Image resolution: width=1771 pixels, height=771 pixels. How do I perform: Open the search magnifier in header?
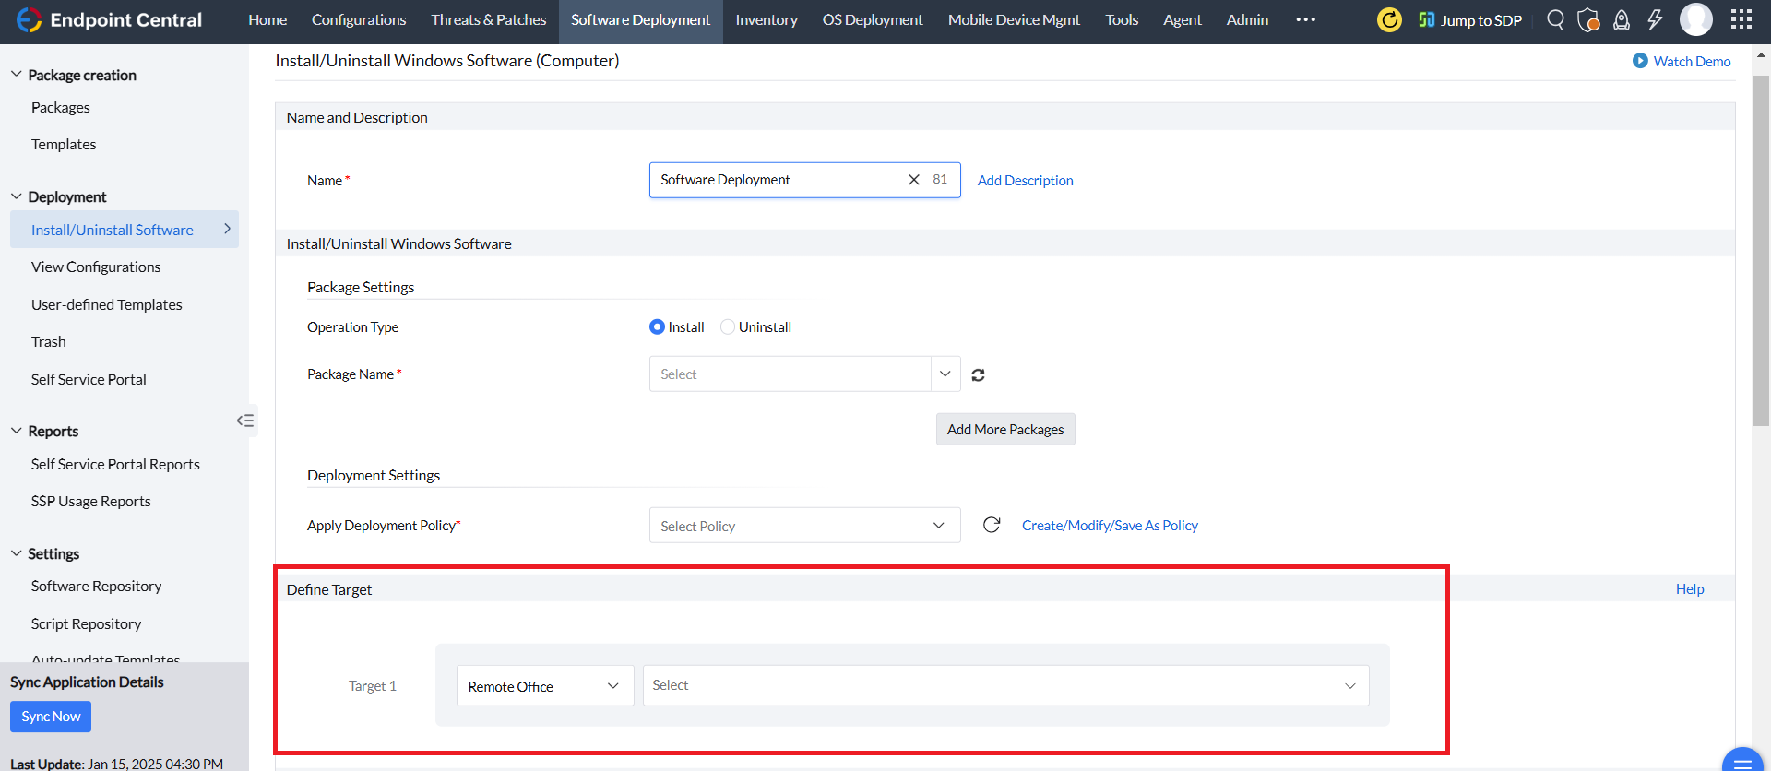click(1555, 19)
